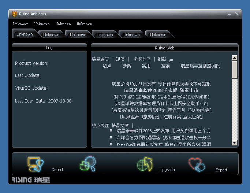
Task: Switch to the 实用 section
Action: pyautogui.click(x=146, y=66)
